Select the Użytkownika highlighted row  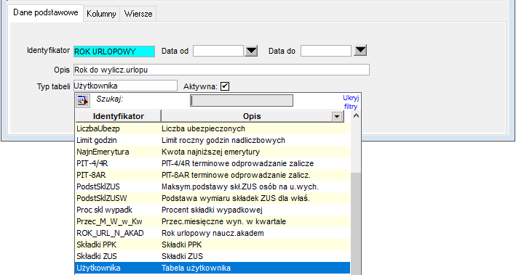click(213, 268)
